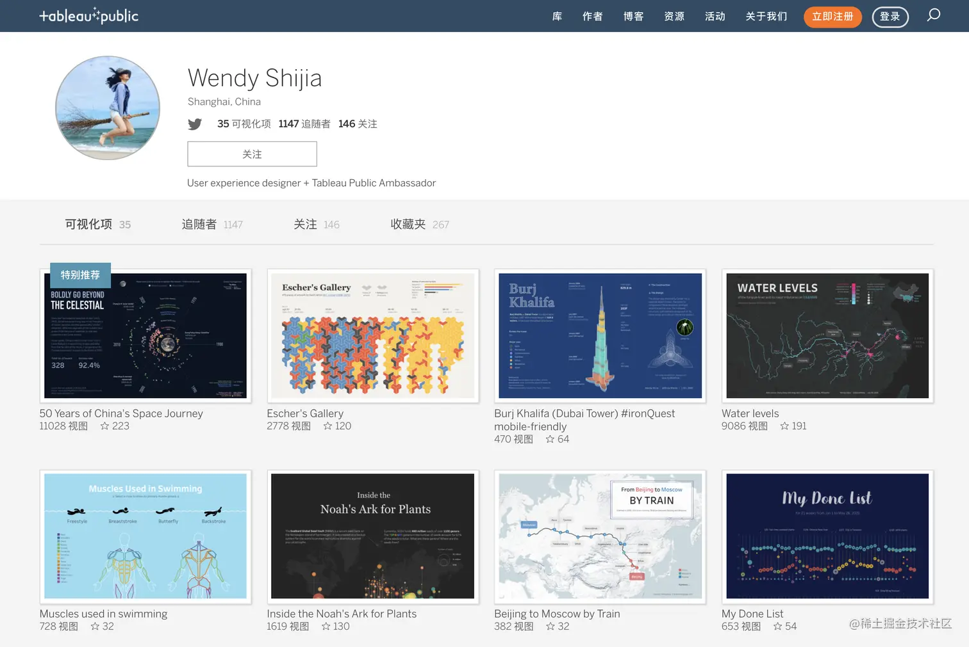Viewport: 969px width, 647px height.
Task: Click the title link 50 Years of China's Space Journey
Action: click(121, 413)
